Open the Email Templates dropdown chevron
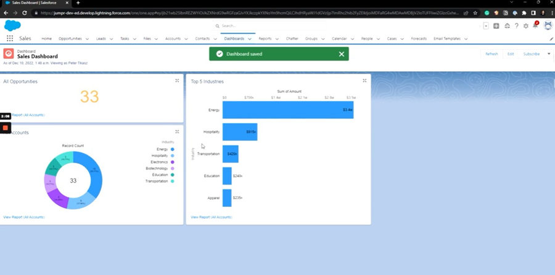555x275 pixels. pyautogui.click(x=466, y=39)
